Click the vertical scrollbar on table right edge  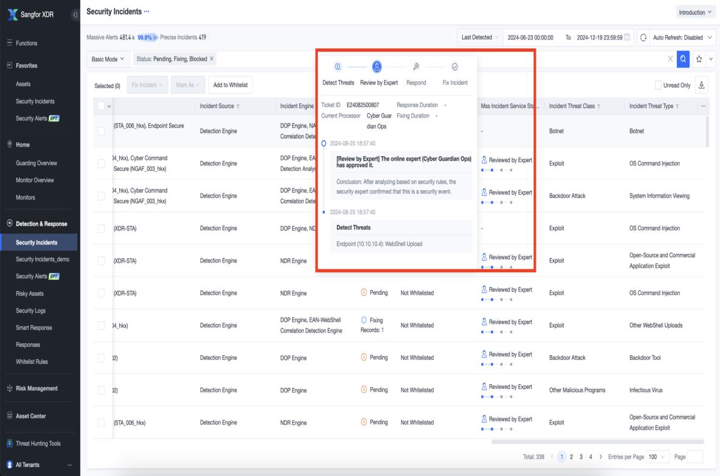point(707,131)
